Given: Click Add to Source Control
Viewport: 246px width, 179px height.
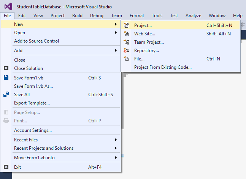Looking at the screenshot, I should [x=37, y=41].
